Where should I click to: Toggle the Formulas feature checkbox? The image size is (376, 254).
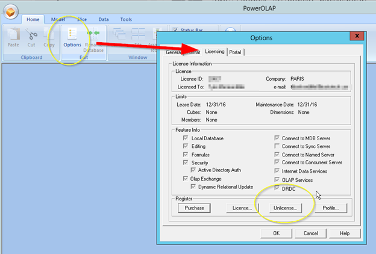(186, 154)
